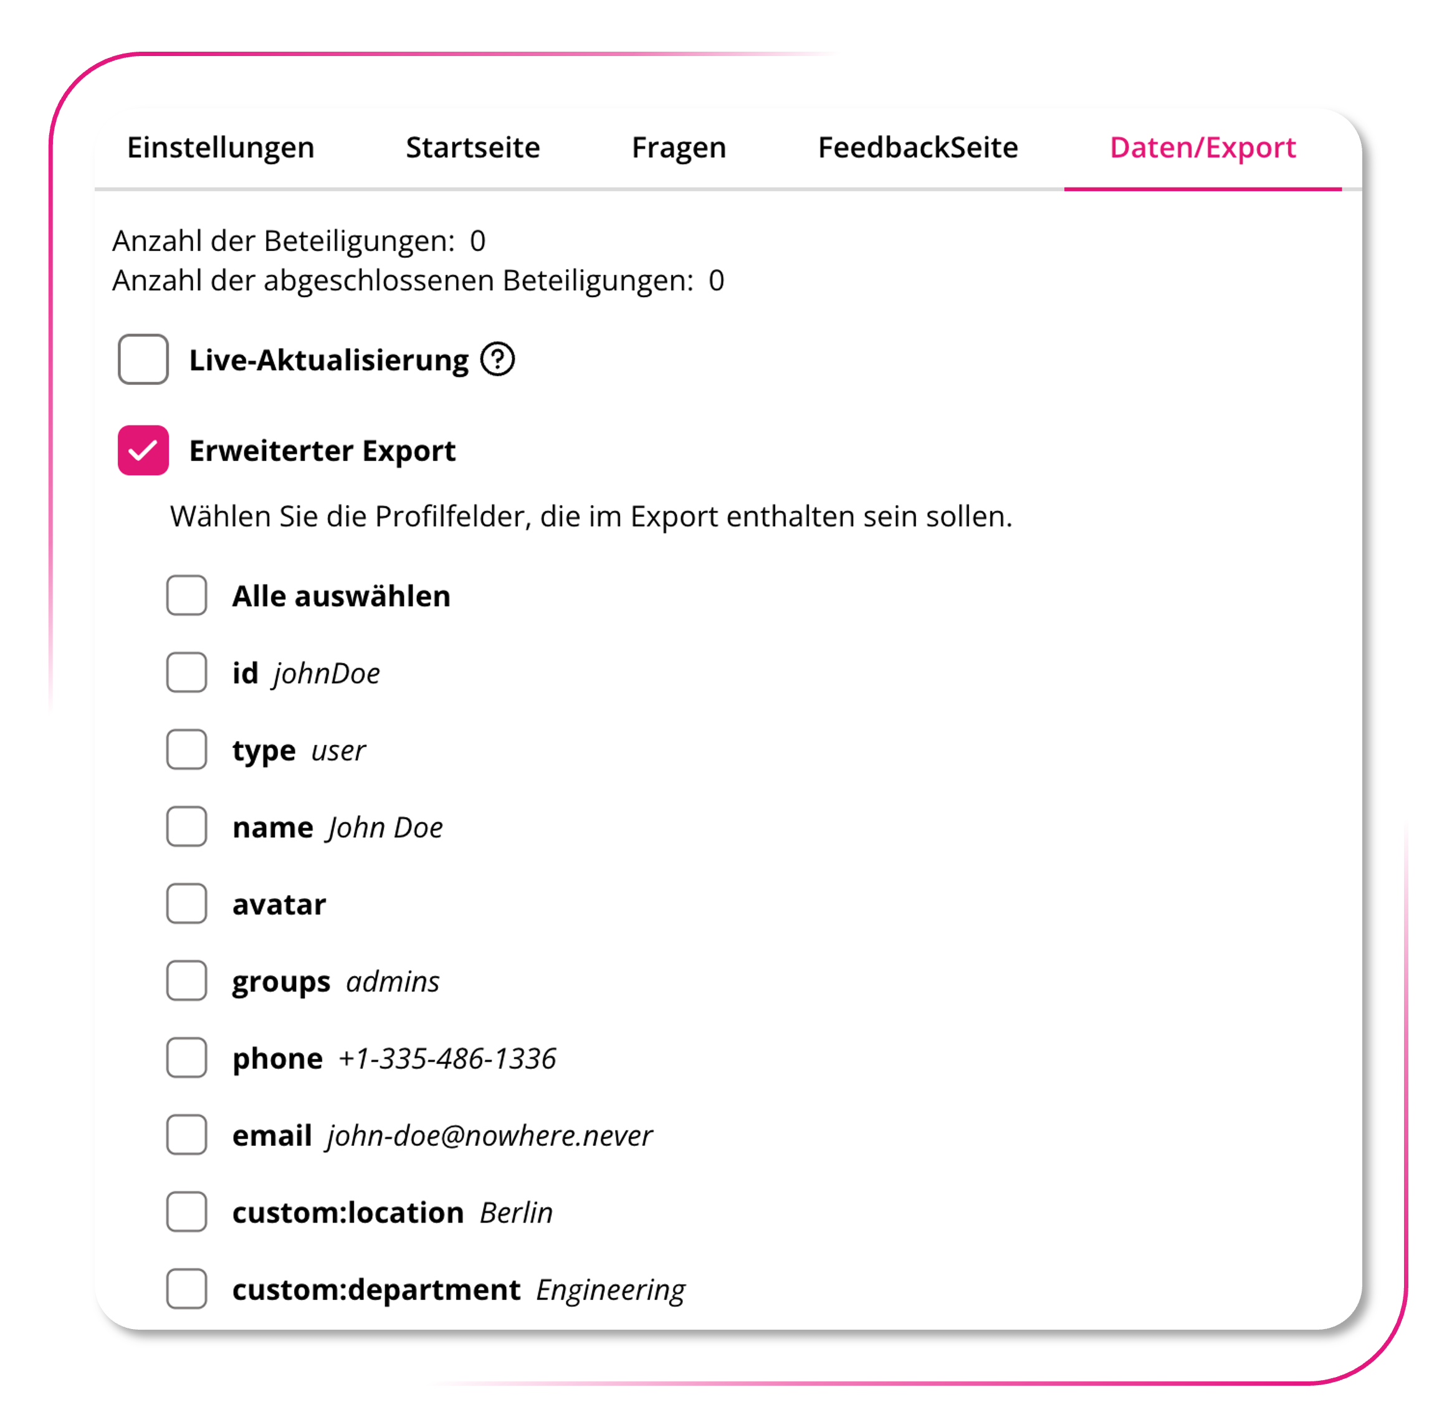Click the Live-Aktualisierung help question mark icon

click(x=497, y=359)
